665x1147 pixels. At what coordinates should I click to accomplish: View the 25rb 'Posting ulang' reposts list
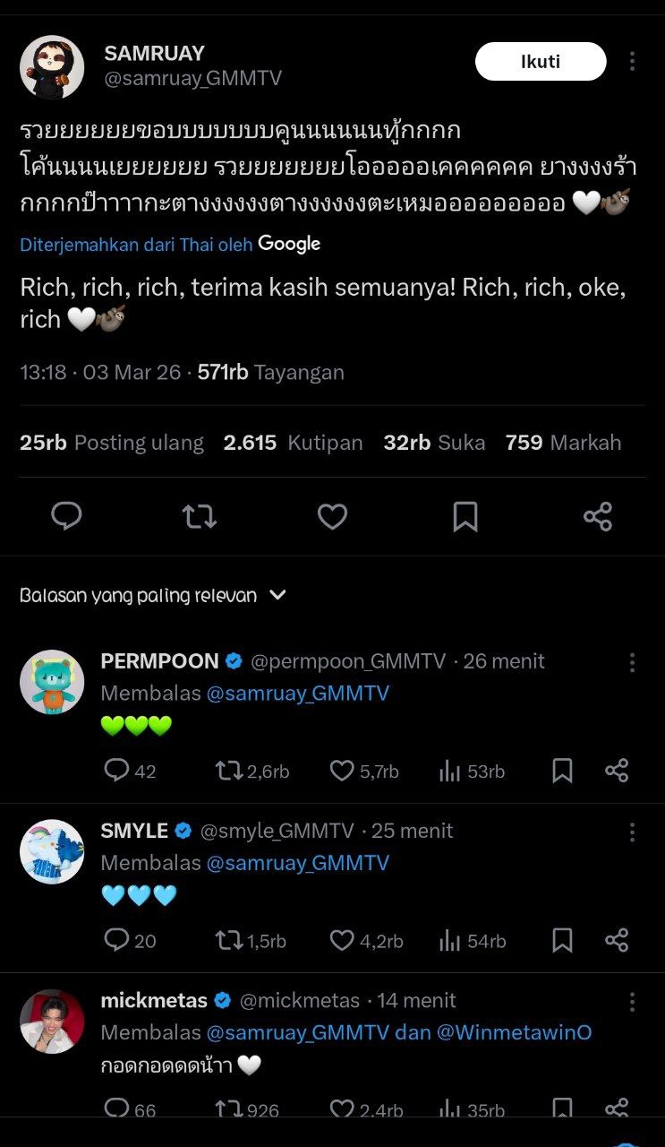[x=112, y=443]
